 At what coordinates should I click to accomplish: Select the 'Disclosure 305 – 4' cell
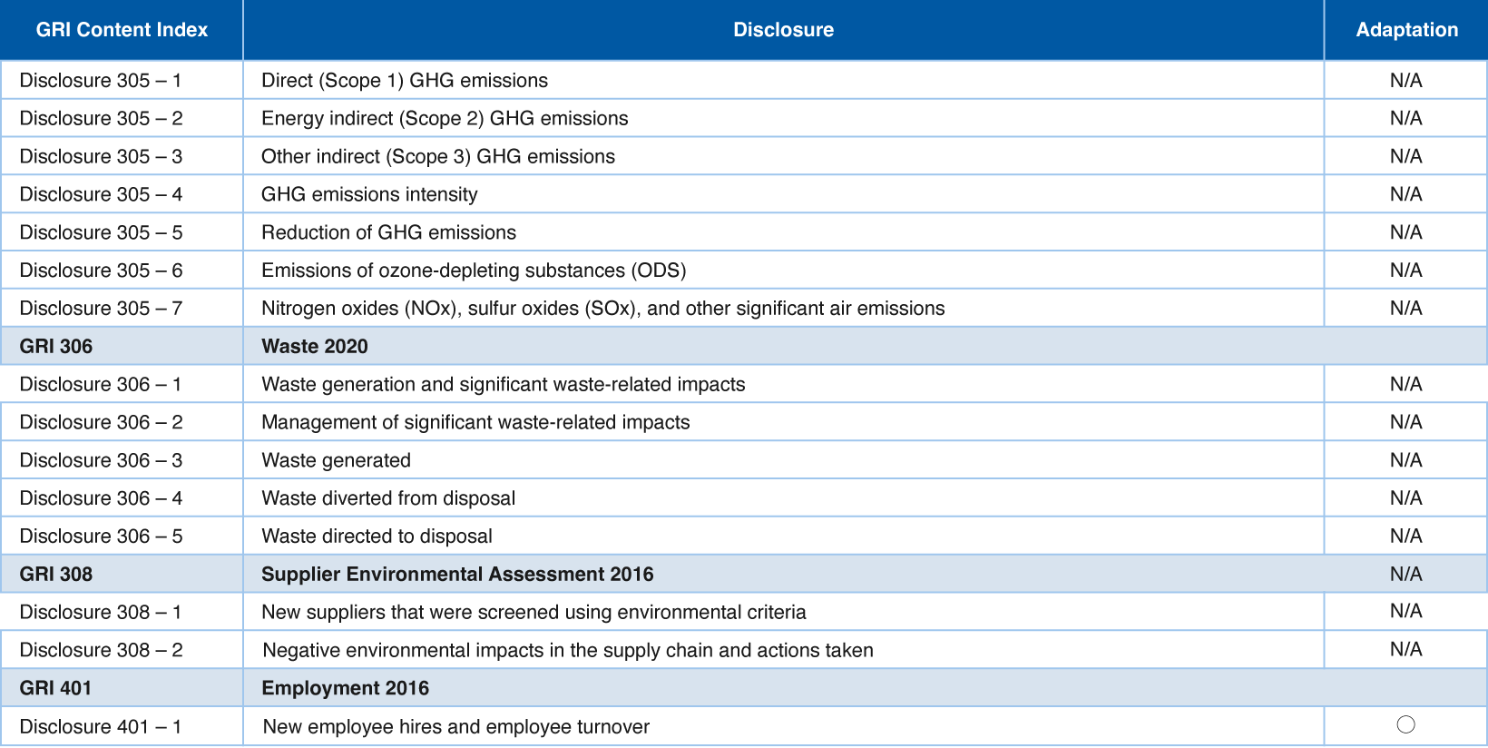tap(122, 194)
